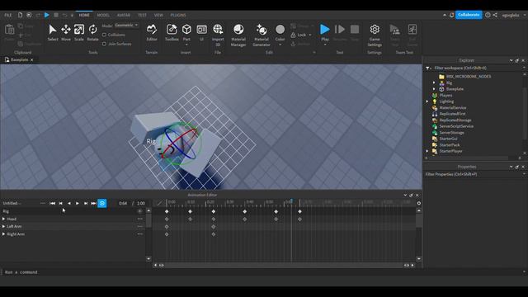This screenshot has width=528, height=297.
Task: Play the animation forward
Action: pyautogui.click(x=77, y=203)
